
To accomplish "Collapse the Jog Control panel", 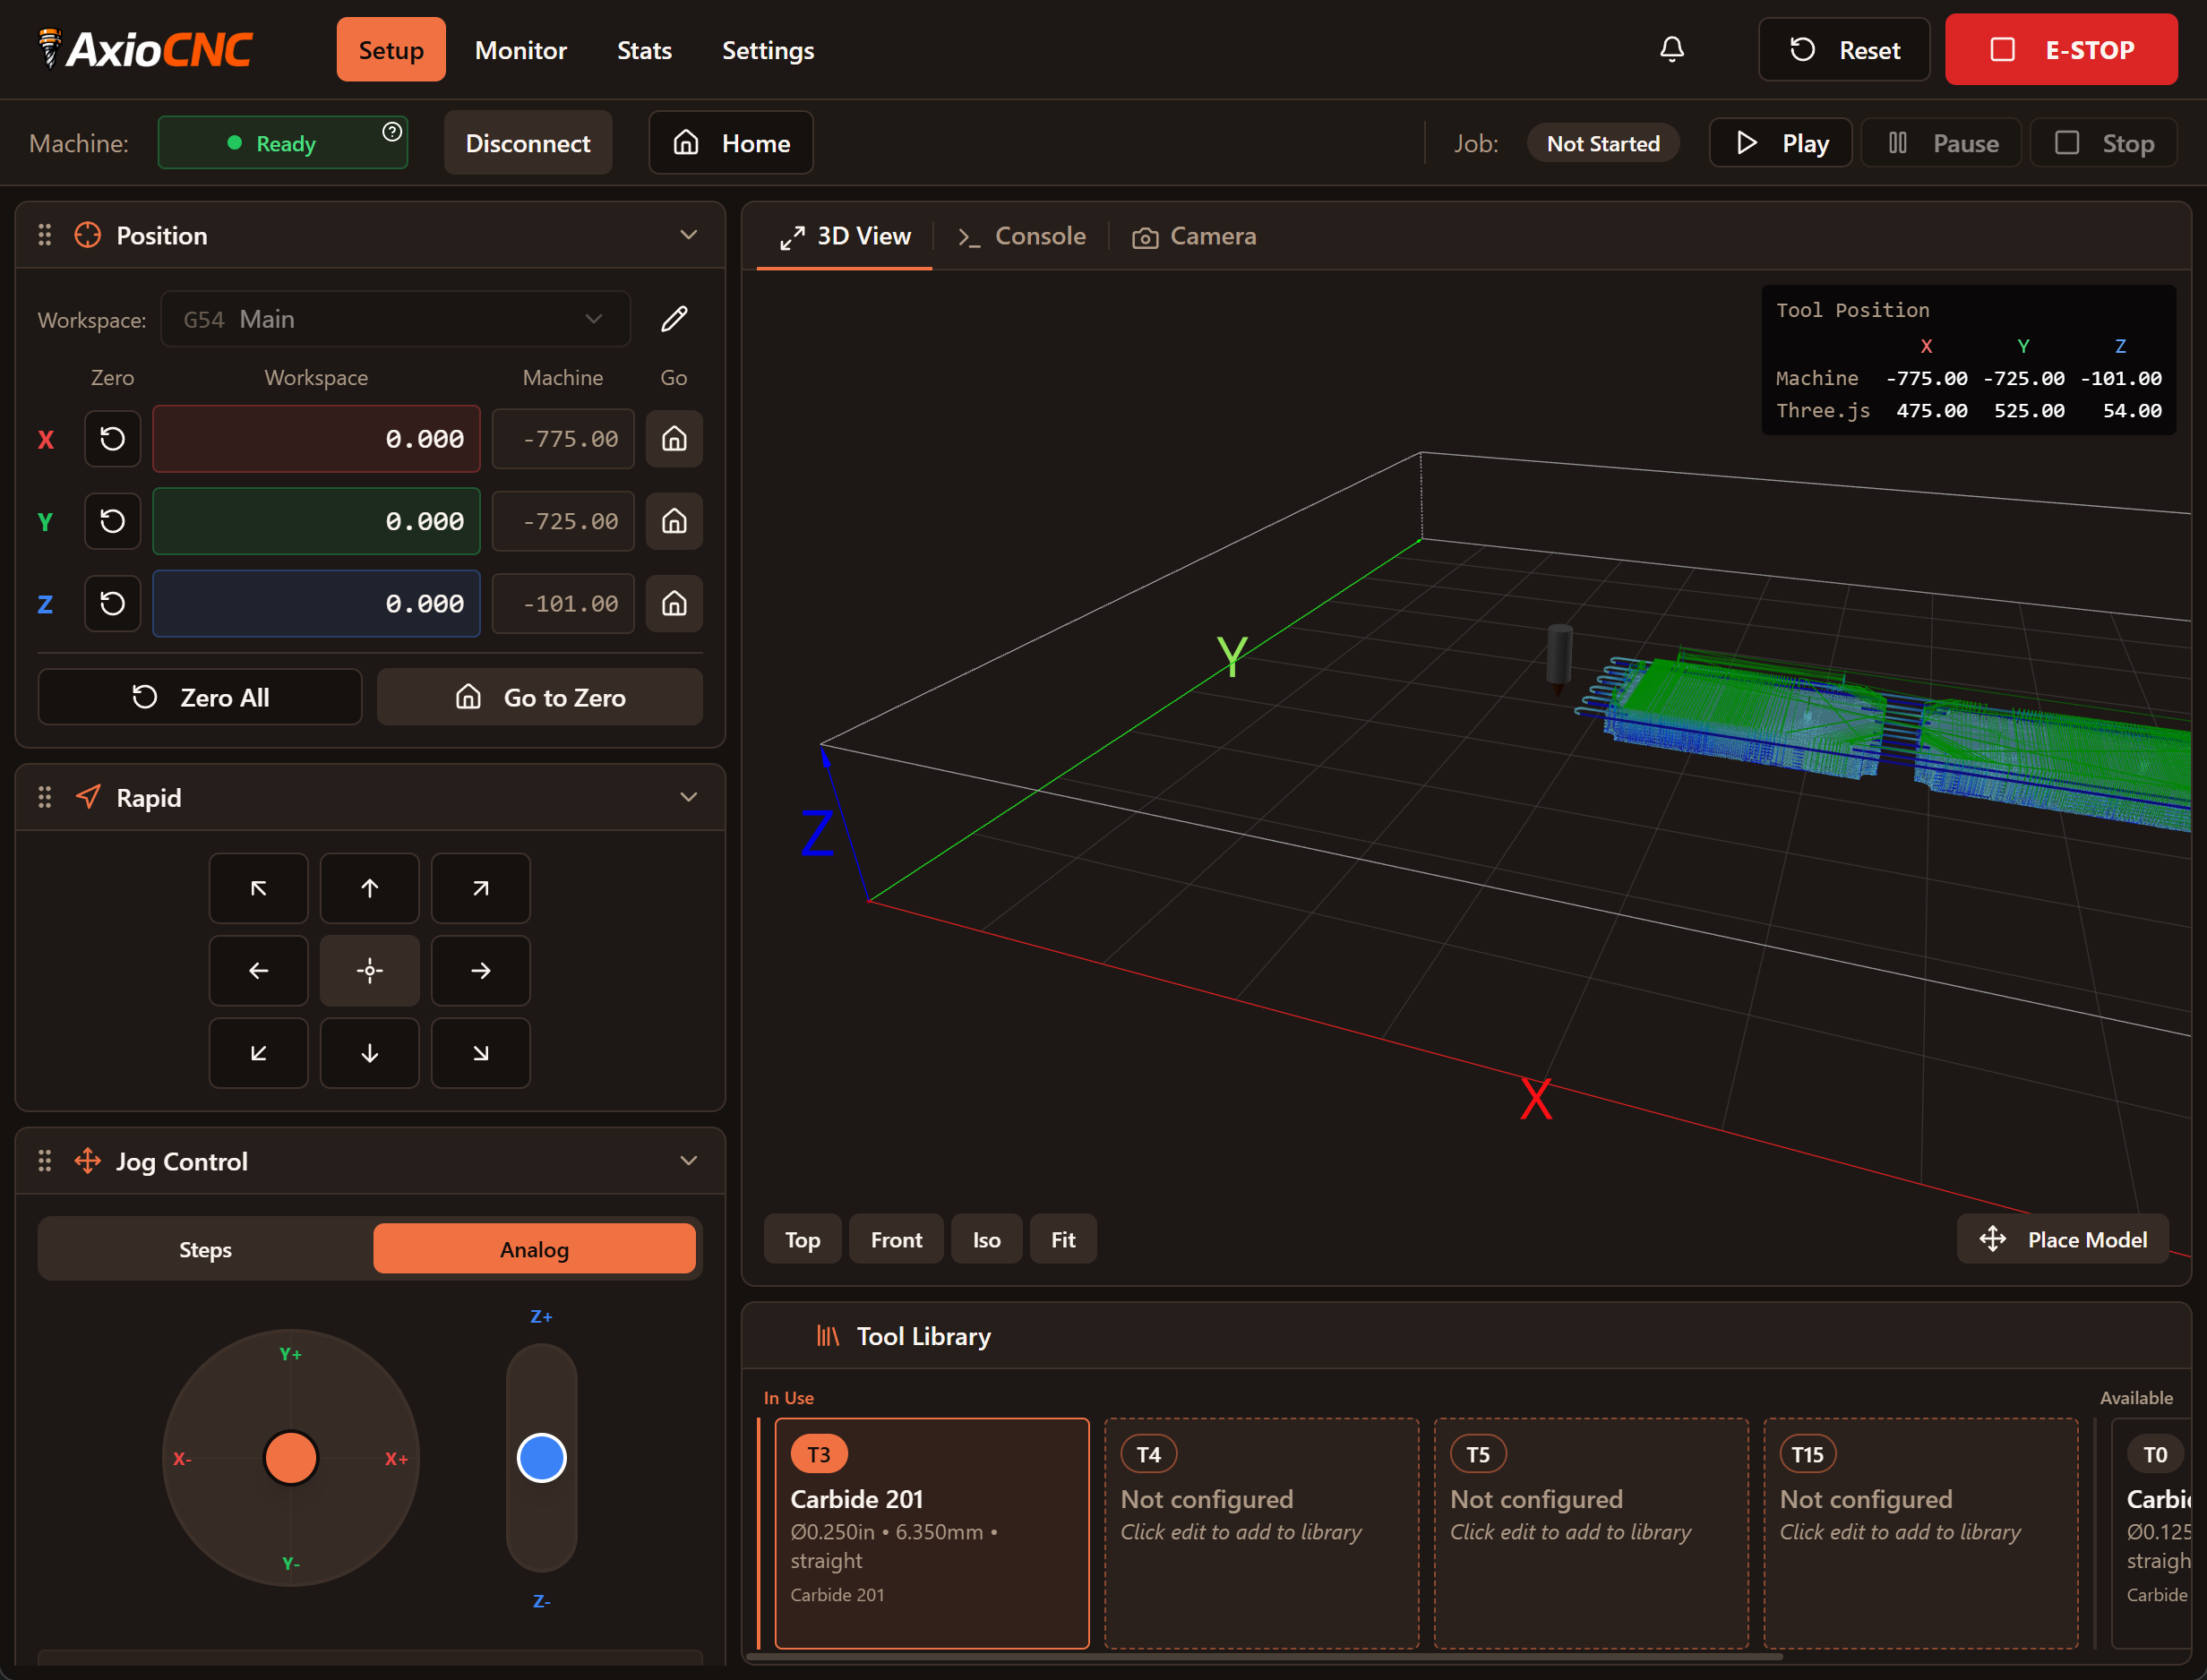I will [x=688, y=1161].
